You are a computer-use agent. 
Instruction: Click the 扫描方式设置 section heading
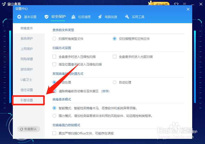(62, 48)
